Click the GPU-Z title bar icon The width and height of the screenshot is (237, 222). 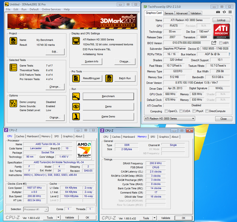(146, 7)
